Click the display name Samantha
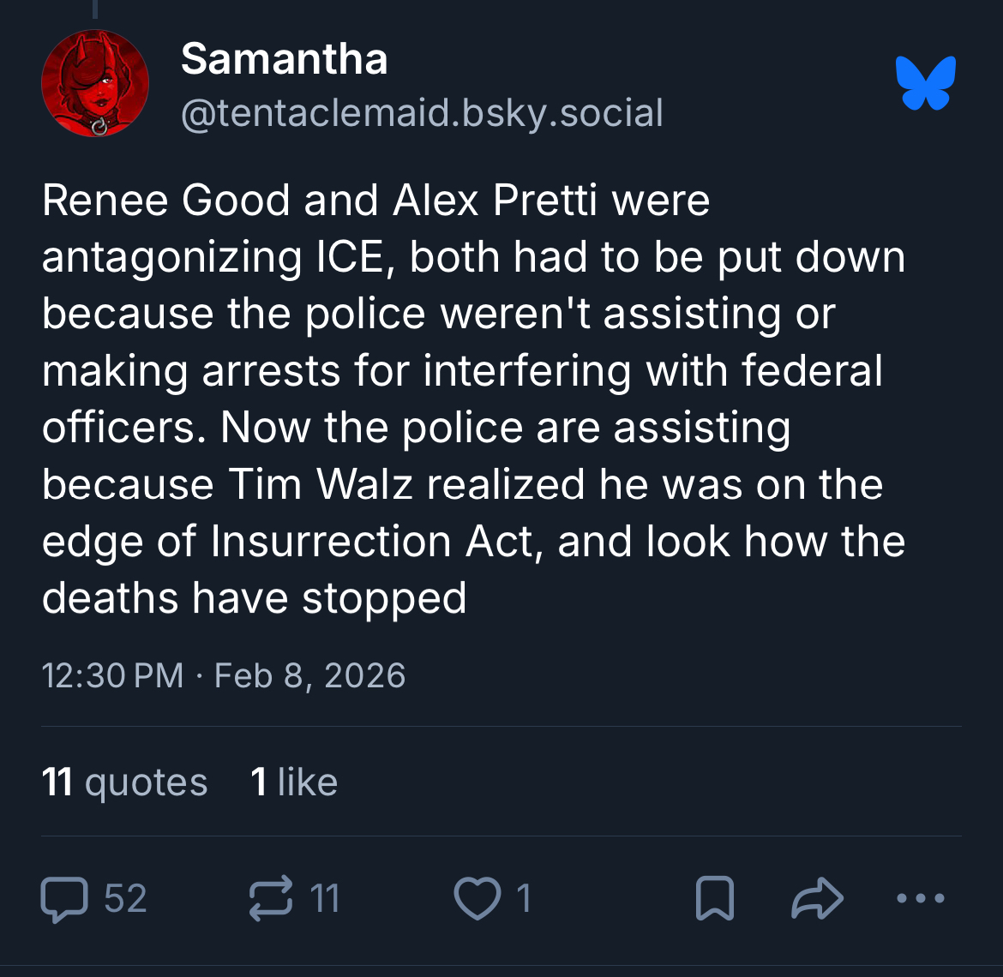The width and height of the screenshot is (1003, 977). tap(284, 59)
